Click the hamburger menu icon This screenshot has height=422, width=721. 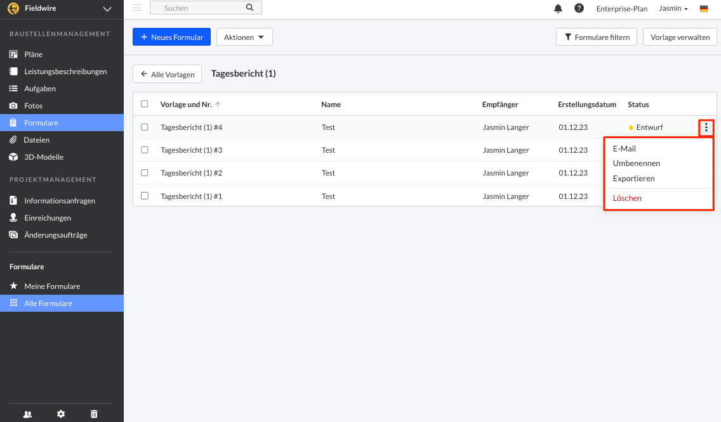point(137,8)
